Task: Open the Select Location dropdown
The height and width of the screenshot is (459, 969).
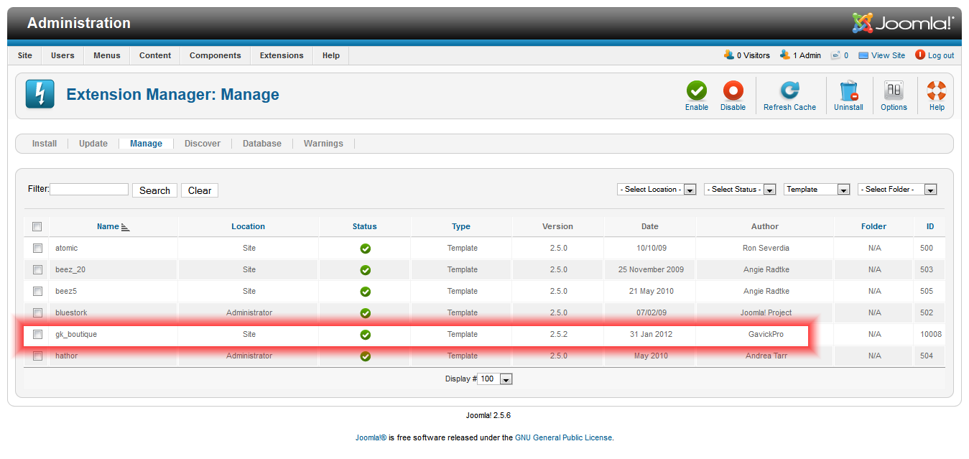Action: tap(657, 190)
